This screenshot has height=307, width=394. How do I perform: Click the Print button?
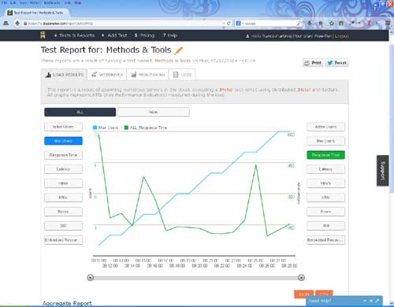pos(313,63)
